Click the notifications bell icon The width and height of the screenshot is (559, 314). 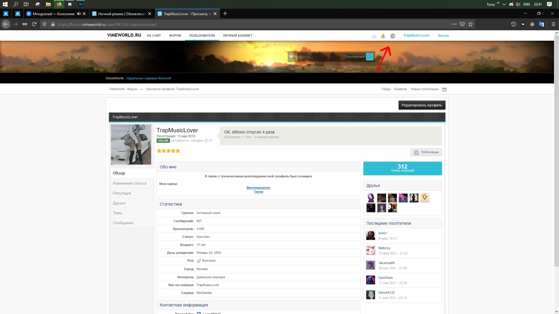(383, 36)
